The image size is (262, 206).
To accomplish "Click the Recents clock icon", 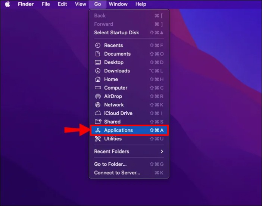I will click(x=98, y=46).
